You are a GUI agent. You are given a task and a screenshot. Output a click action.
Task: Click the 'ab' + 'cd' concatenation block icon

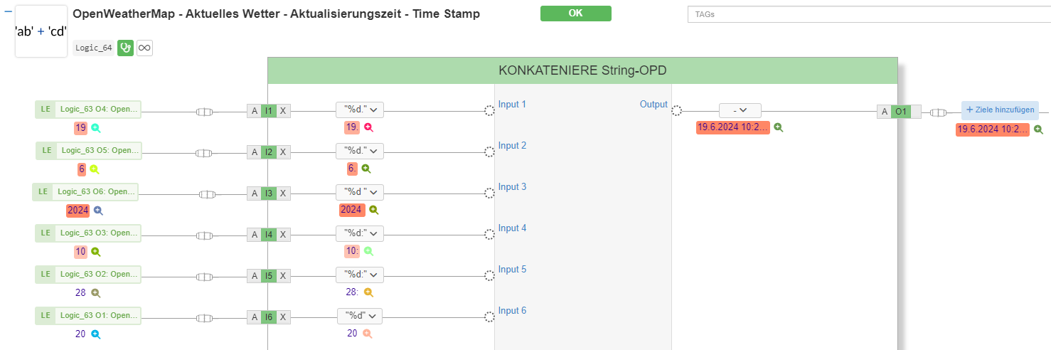[x=41, y=31]
